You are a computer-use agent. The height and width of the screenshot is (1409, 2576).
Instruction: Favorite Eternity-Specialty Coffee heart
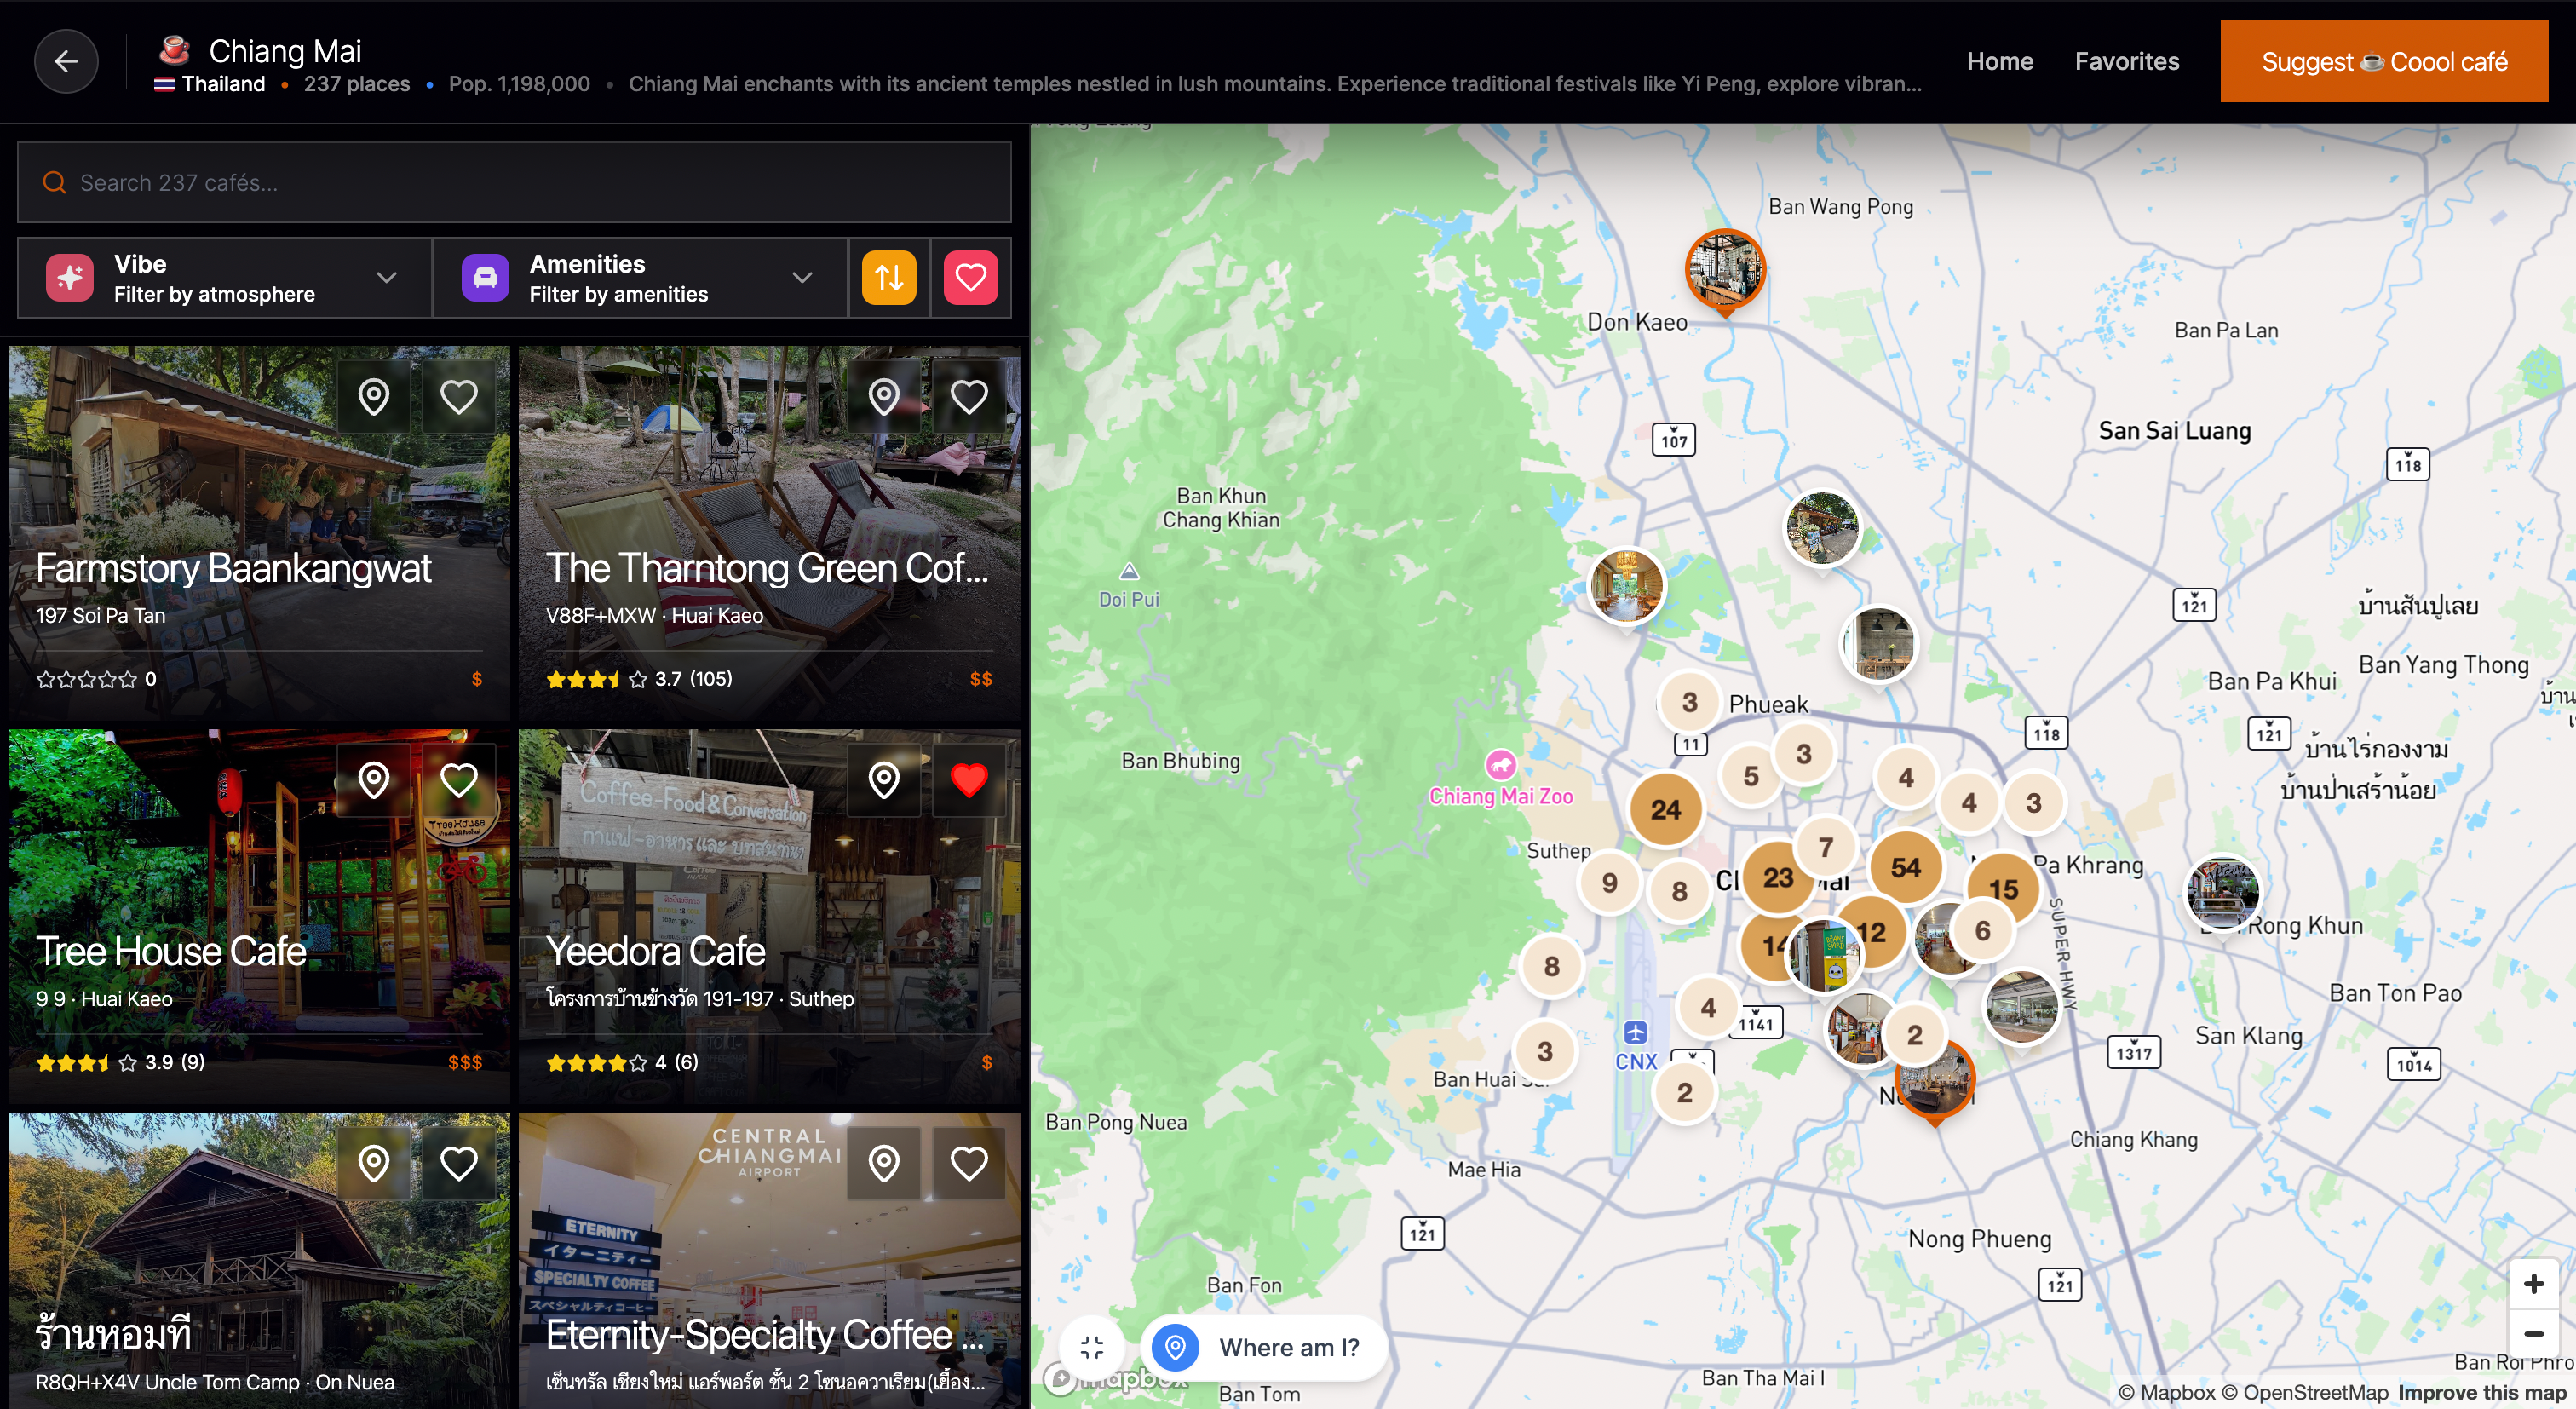(x=969, y=1163)
